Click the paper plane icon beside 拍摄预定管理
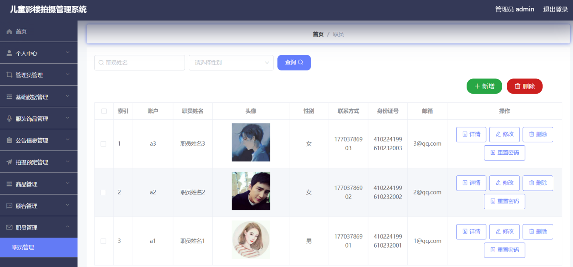This screenshot has width=573, height=267. (9, 162)
